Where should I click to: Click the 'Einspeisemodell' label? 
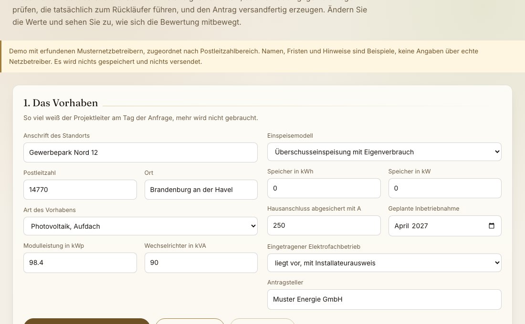290,135
